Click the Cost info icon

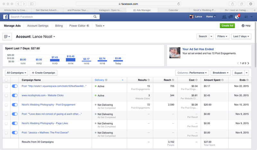click(x=196, y=80)
